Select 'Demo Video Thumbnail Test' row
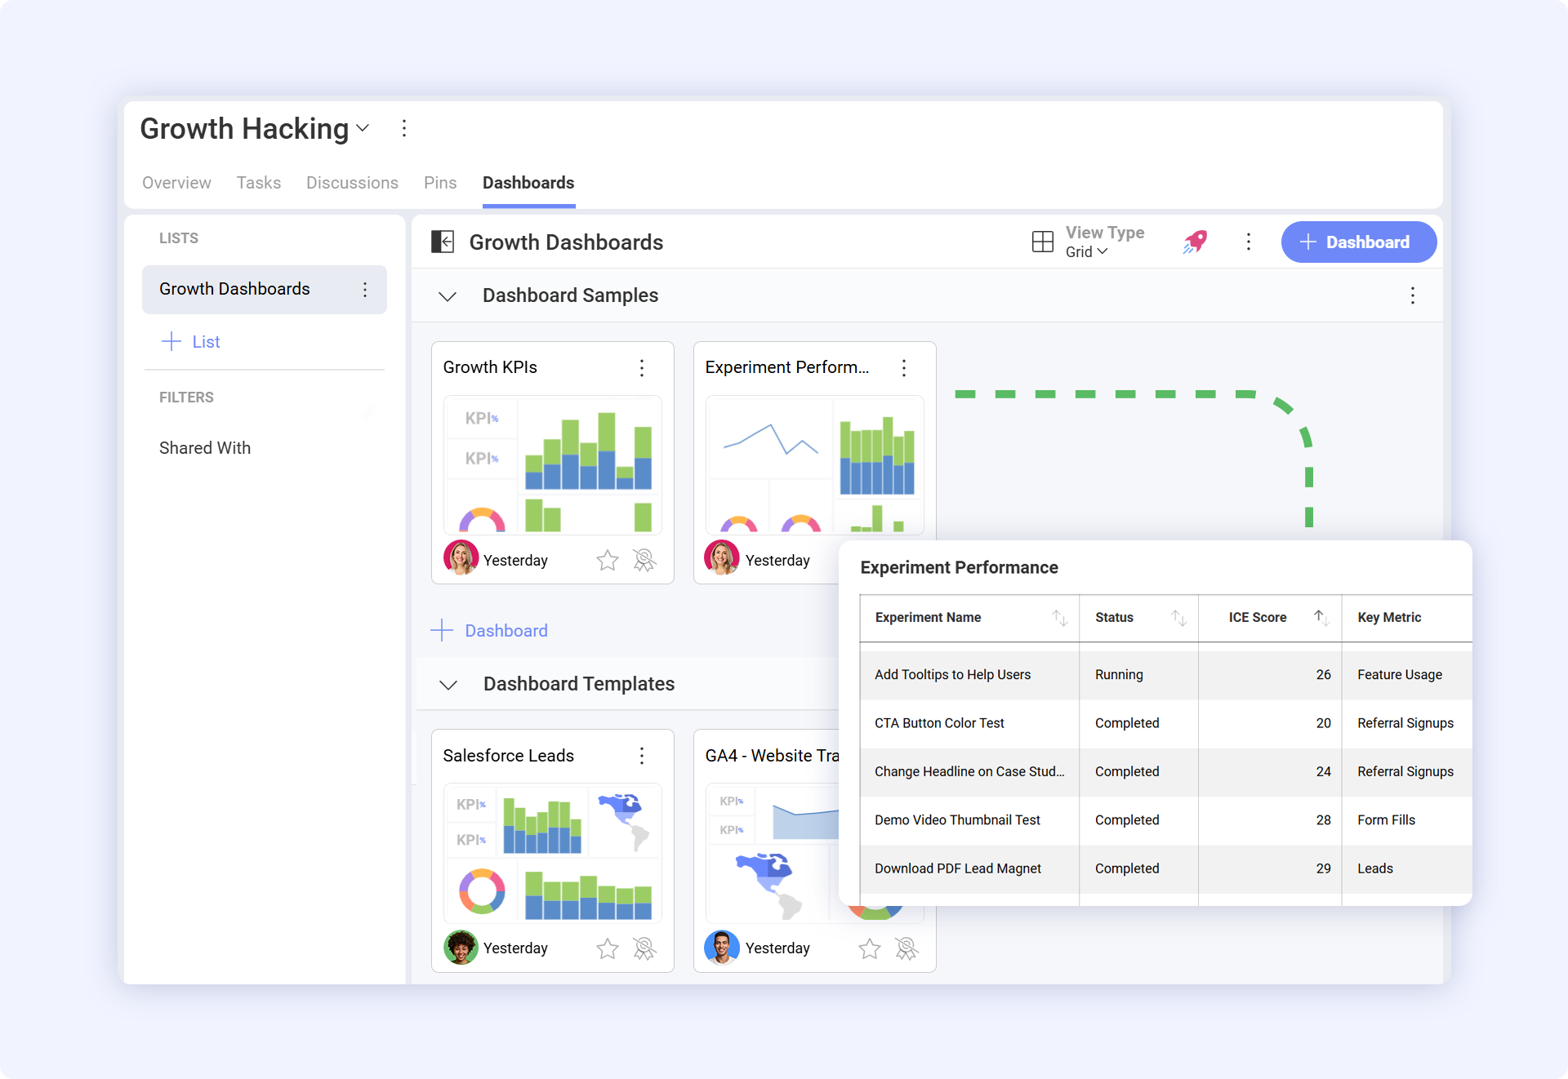Viewport: 1568px width, 1079px height. click(x=1166, y=820)
